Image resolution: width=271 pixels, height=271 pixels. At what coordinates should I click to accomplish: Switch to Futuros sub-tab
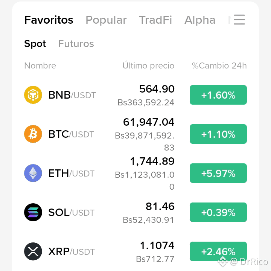coord(76,44)
